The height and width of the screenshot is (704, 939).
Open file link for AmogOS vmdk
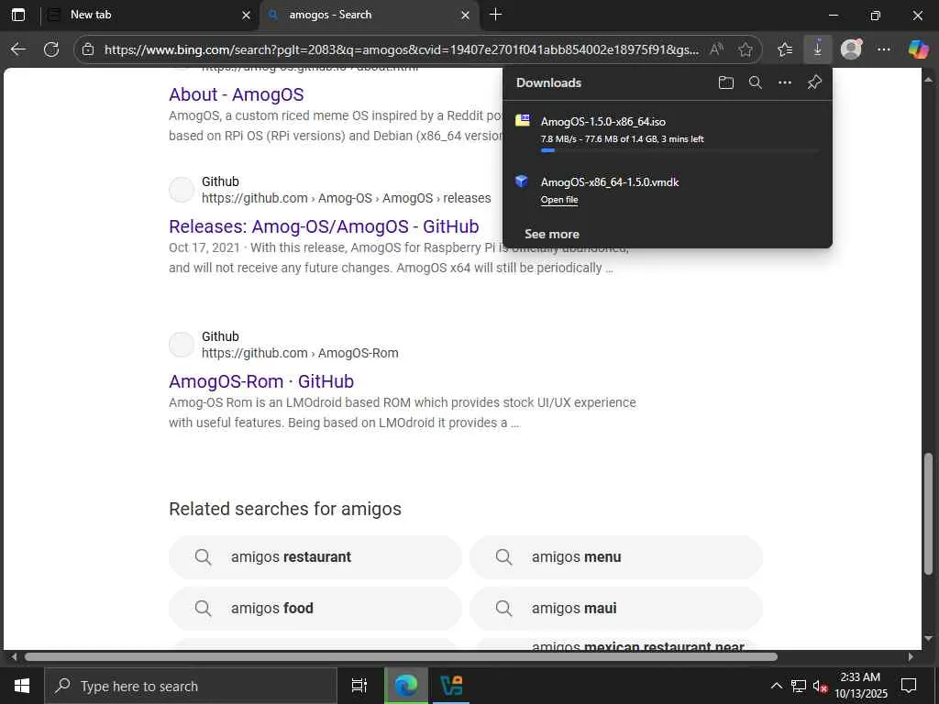tap(559, 200)
